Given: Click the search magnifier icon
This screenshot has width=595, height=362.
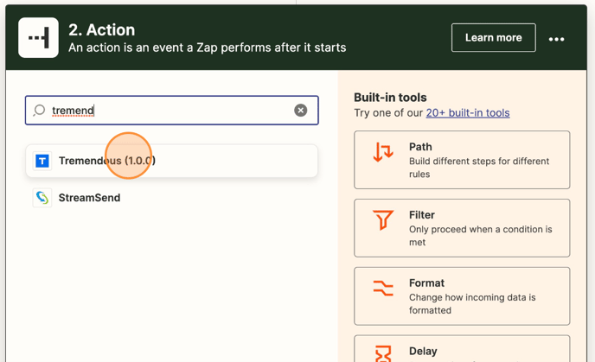Looking at the screenshot, I should pos(39,111).
